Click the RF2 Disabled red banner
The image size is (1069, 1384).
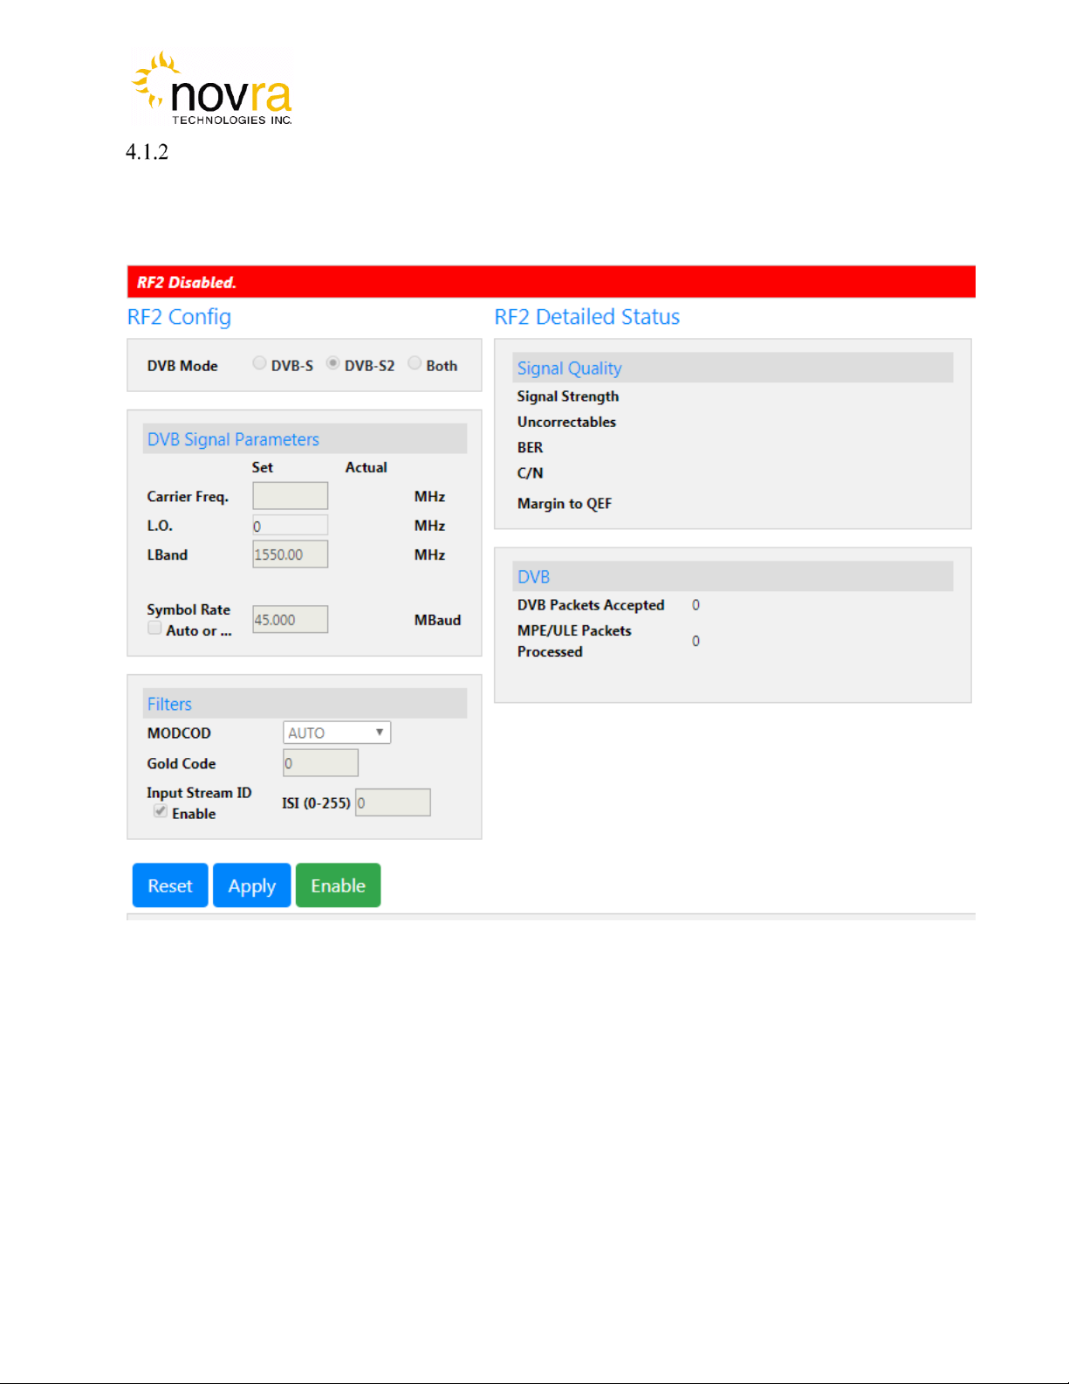pyautogui.click(x=551, y=282)
